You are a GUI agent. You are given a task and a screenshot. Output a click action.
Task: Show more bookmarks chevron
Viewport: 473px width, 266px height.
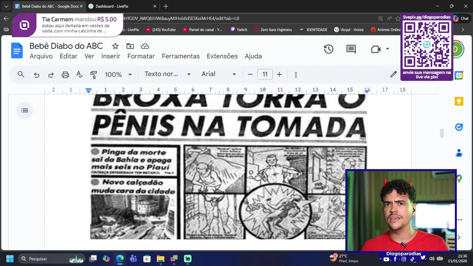(x=463, y=30)
